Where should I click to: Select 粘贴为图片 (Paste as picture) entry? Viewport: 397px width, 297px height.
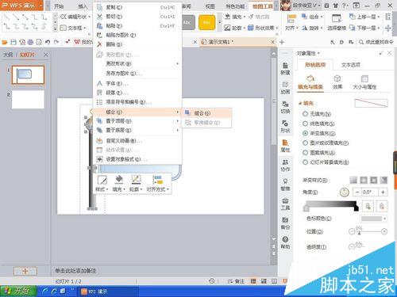click(137, 35)
